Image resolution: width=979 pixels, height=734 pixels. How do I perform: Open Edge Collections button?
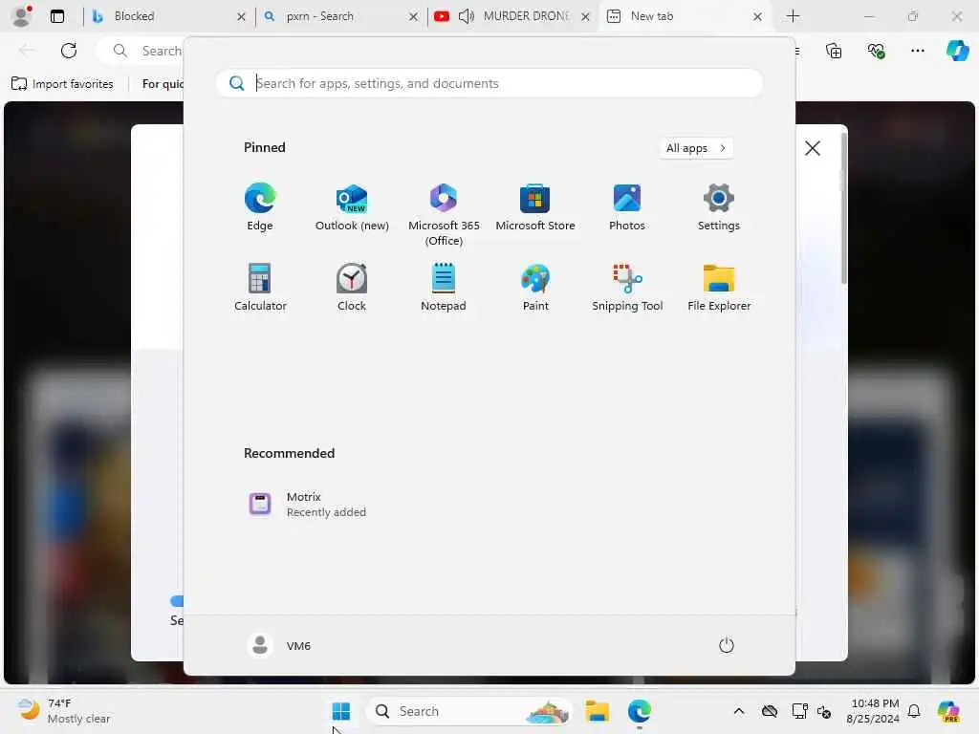834,51
